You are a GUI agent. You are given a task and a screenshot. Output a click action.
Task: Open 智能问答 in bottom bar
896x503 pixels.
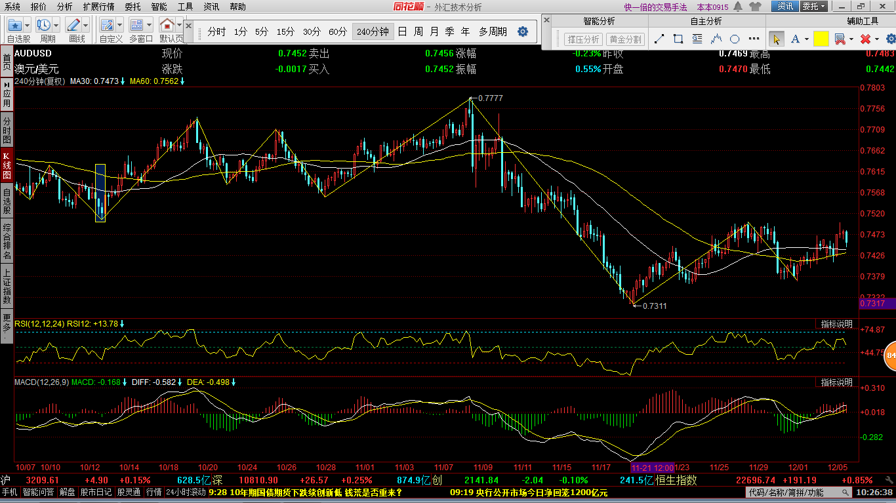coord(39,493)
